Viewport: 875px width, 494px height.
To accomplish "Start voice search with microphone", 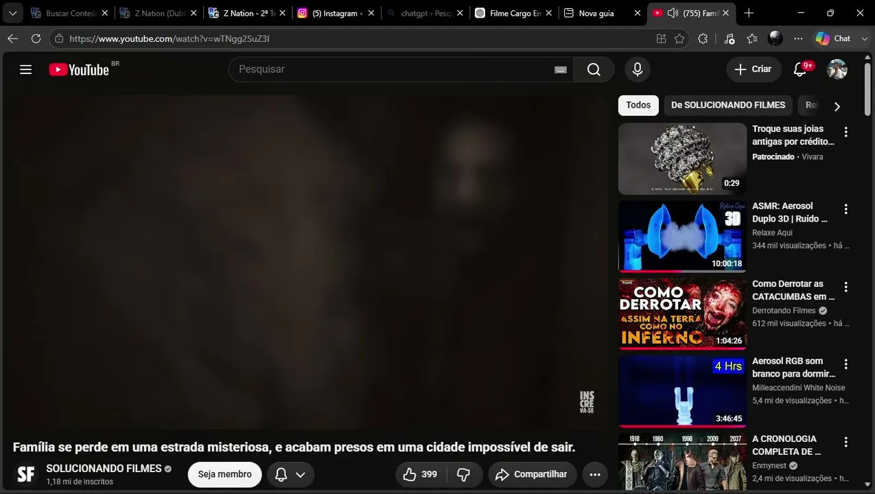I will pyautogui.click(x=638, y=69).
